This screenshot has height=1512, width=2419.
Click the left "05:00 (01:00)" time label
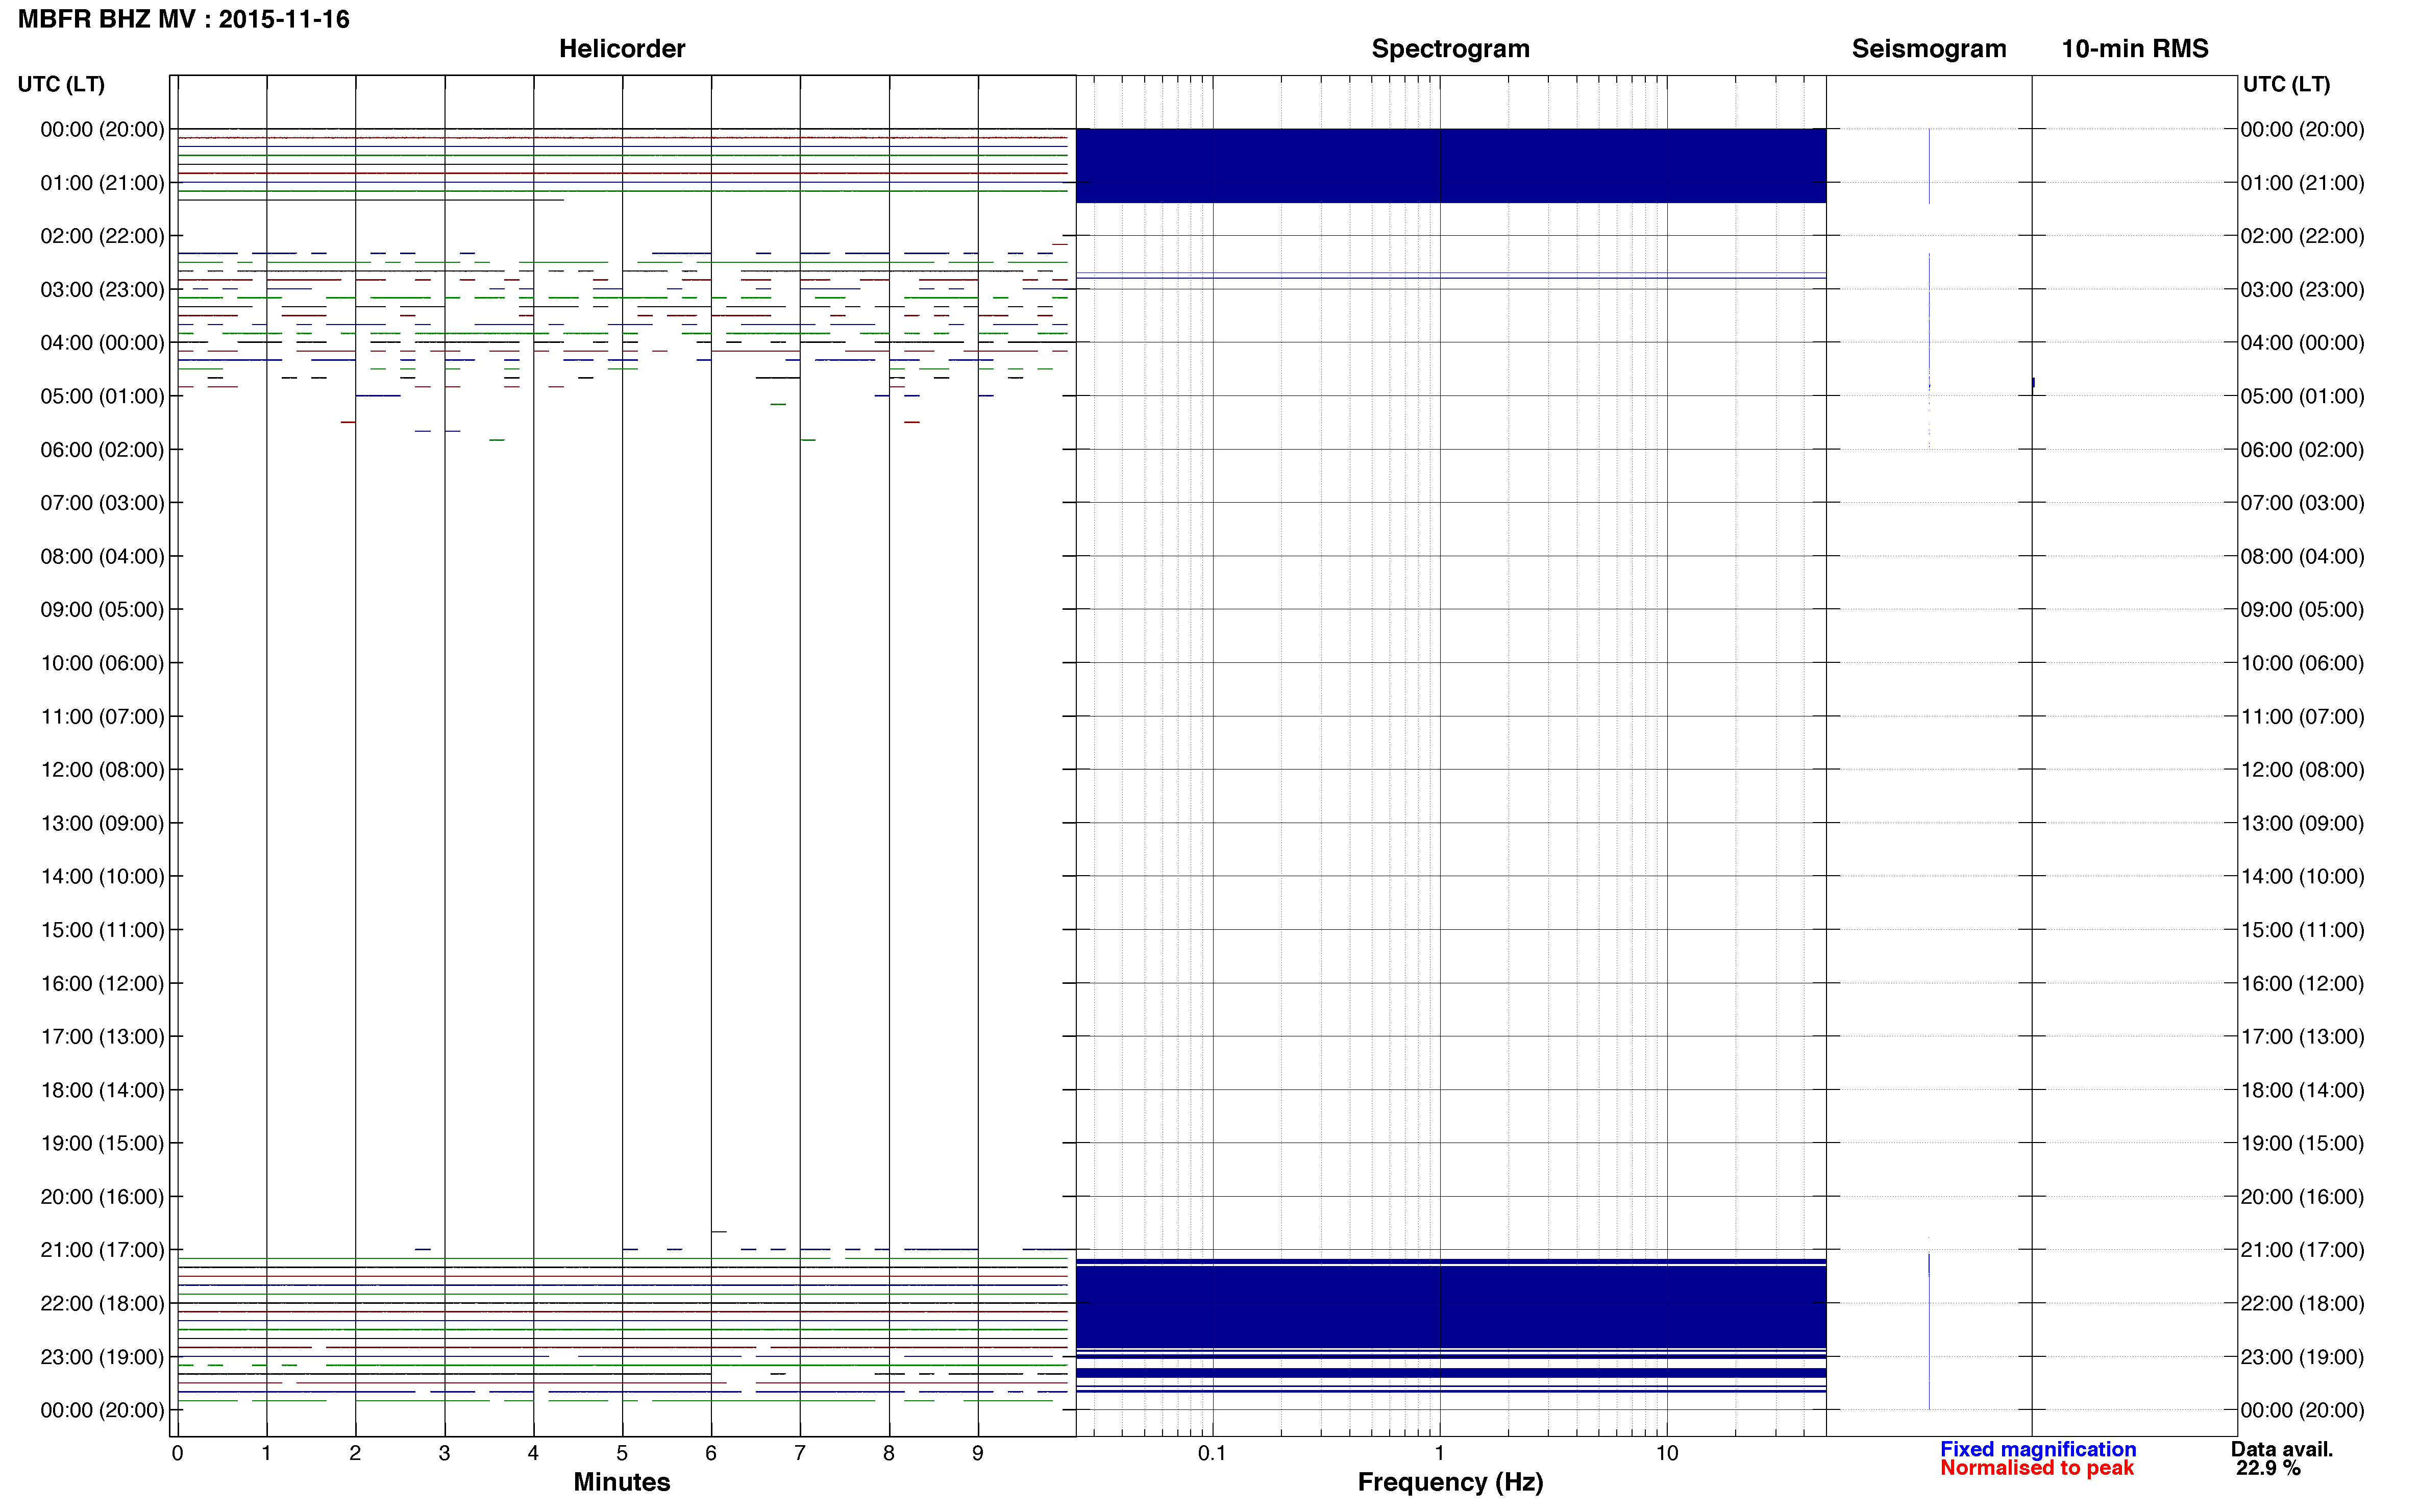pos(102,396)
